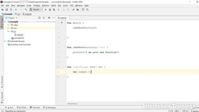199x112 pixels.
Task: Select main.kt file in project tree
Action: pyautogui.click(x=19, y=35)
